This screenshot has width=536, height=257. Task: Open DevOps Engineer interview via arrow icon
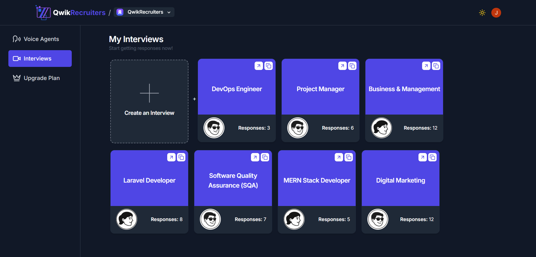(x=259, y=66)
